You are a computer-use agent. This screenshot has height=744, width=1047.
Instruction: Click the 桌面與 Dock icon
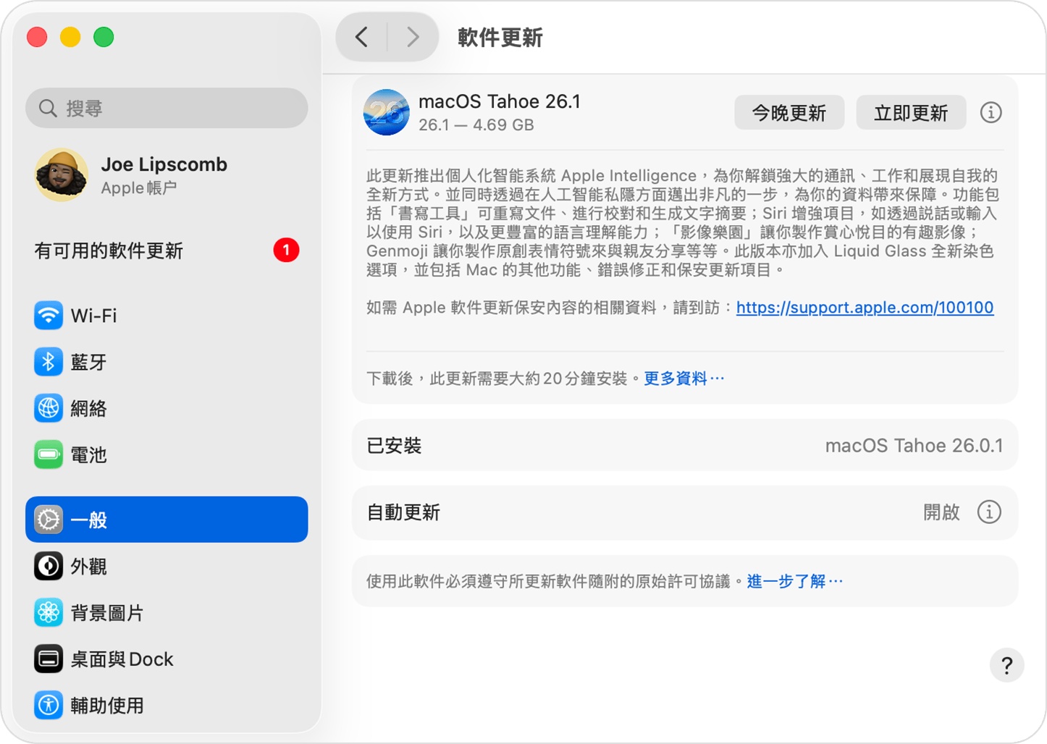tap(49, 659)
